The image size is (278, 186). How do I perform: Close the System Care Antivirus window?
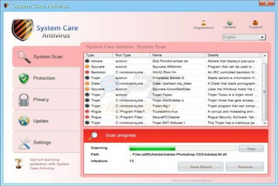(x=267, y=3)
